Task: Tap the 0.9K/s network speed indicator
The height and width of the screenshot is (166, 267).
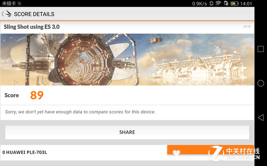Action: pyautogui.click(x=199, y=4)
